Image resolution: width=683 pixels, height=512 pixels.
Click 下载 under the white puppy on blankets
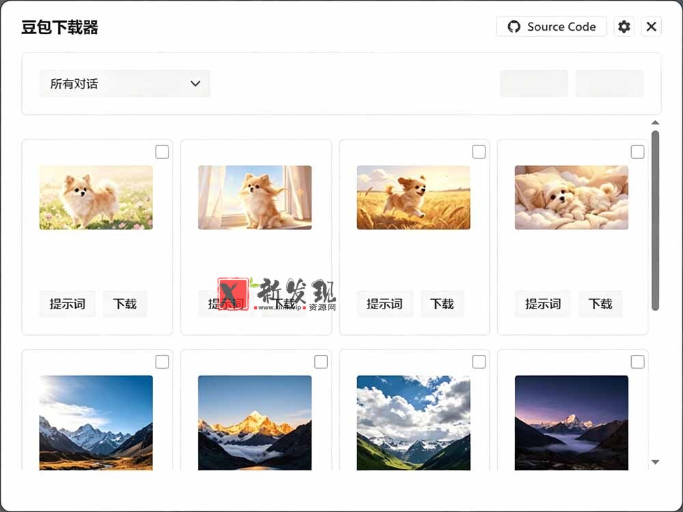[x=600, y=304]
